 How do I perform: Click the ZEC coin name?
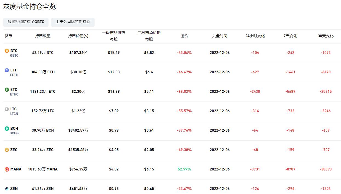pos(14,150)
